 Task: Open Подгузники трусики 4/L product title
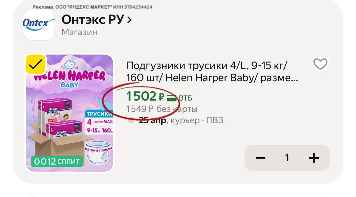[212, 72]
